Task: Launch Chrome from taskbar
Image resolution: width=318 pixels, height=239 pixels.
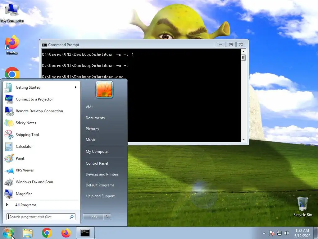Action: [x=47, y=233]
